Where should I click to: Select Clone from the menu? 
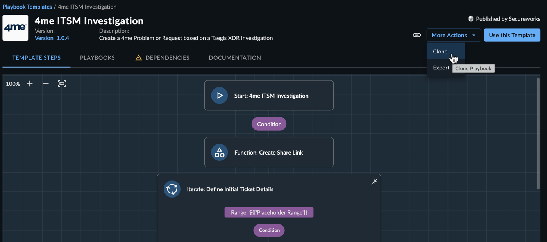coord(446,52)
